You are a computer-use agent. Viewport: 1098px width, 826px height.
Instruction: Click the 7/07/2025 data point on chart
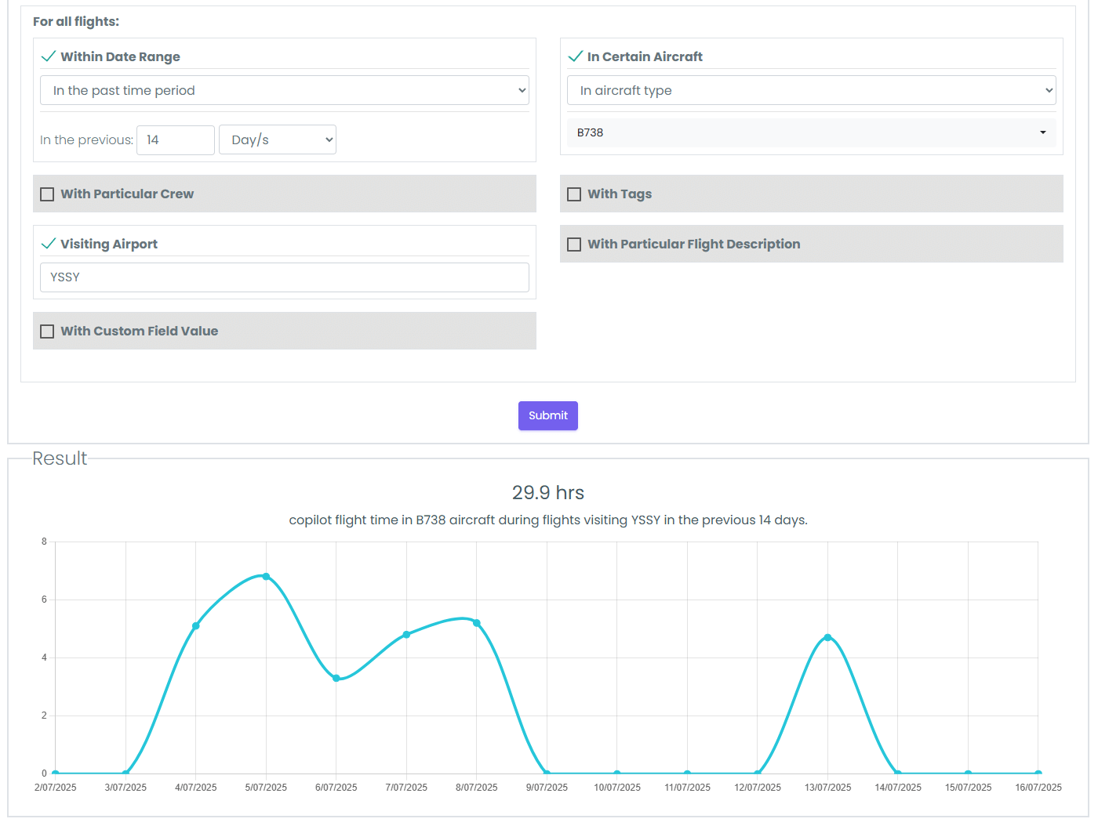point(406,635)
